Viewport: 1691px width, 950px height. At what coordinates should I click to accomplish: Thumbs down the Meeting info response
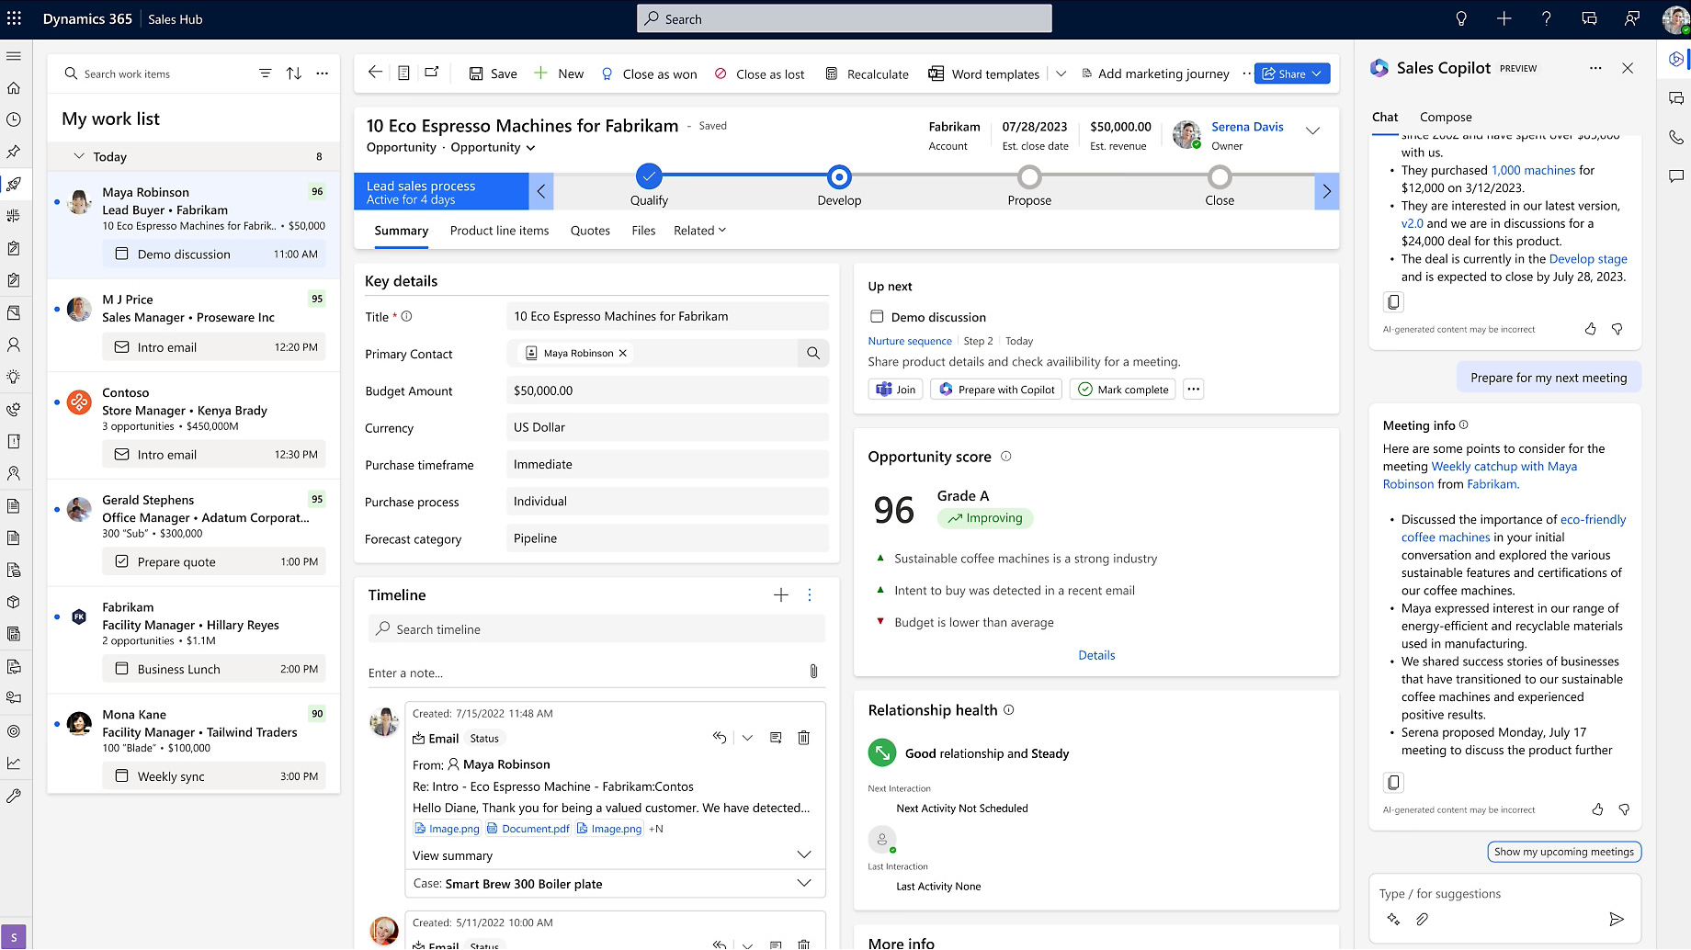[x=1624, y=809]
